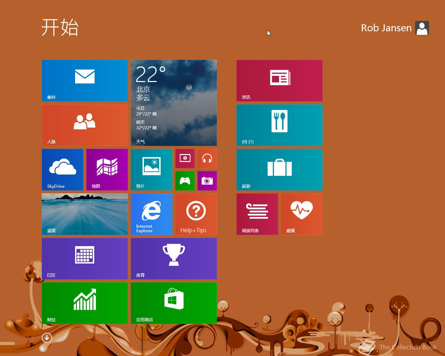Open the Store (应用商店) tile
Screen dimensions: 445x356
pyautogui.click(x=174, y=303)
